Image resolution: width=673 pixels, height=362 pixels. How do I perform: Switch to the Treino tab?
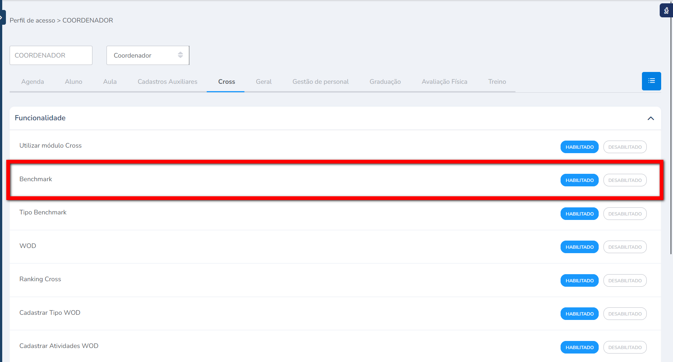497,82
